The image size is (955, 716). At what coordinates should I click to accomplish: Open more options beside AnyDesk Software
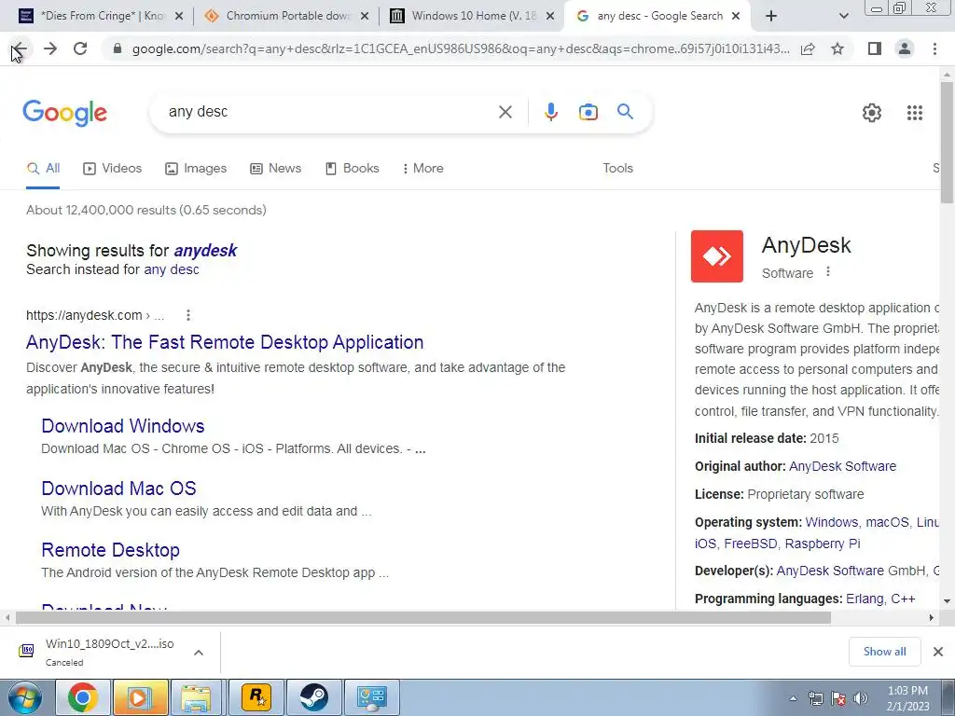click(x=828, y=271)
